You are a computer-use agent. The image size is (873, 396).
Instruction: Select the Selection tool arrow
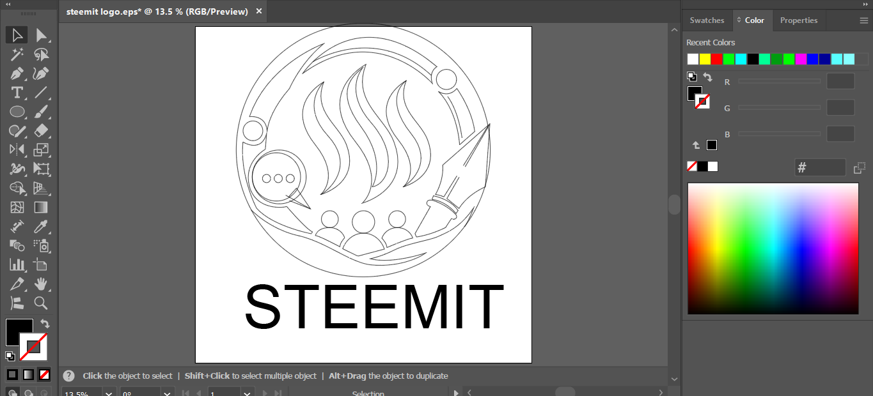click(17, 35)
